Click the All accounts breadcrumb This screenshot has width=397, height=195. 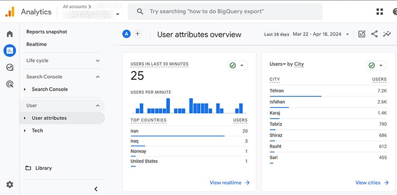pos(77,6)
